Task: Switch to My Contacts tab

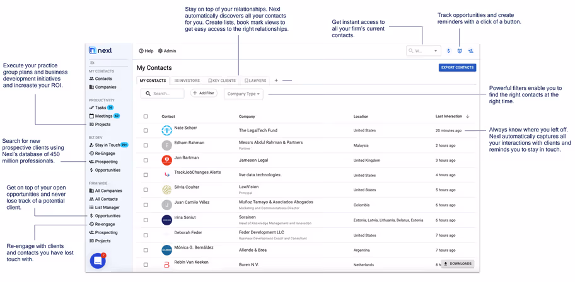Action: 153,81
